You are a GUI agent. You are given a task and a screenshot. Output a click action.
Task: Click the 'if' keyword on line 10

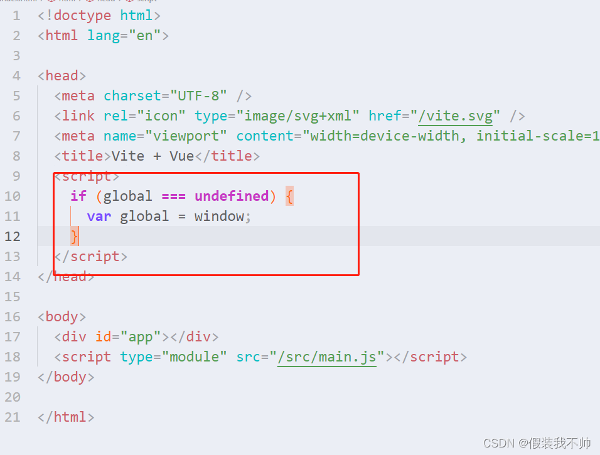[78, 196]
